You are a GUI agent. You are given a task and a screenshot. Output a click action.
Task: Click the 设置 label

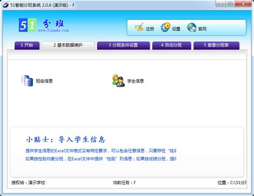(x=176, y=29)
